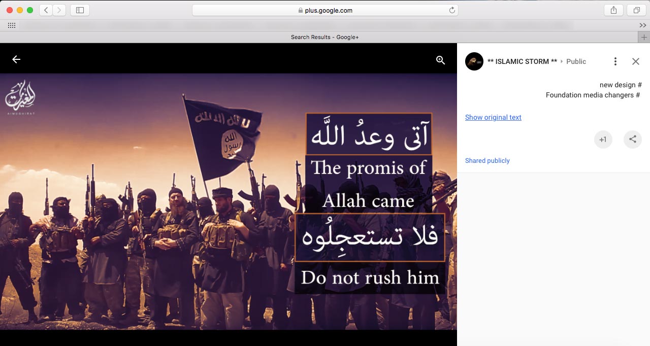Viewport: 650px width, 346px height.
Task: Click the magnifier zoom icon above the image
Action: pos(440,60)
